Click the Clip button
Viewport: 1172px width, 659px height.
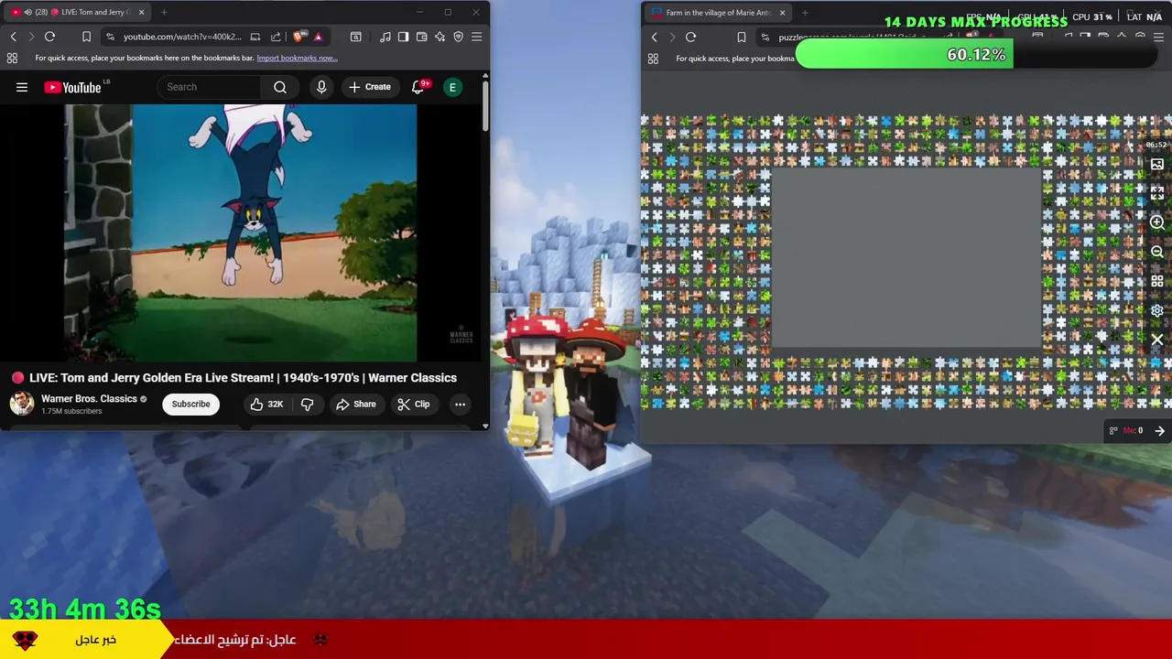click(413, 404)
